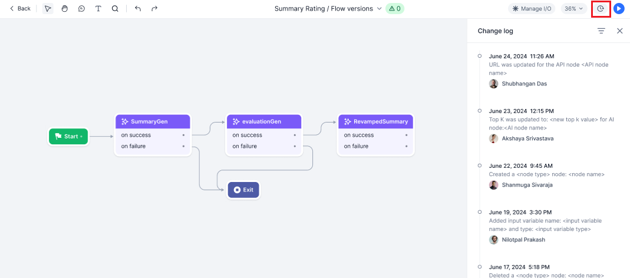Expand the Flow versions dropdown
Screen dimensions: 630x278
(x=379, y=9)
